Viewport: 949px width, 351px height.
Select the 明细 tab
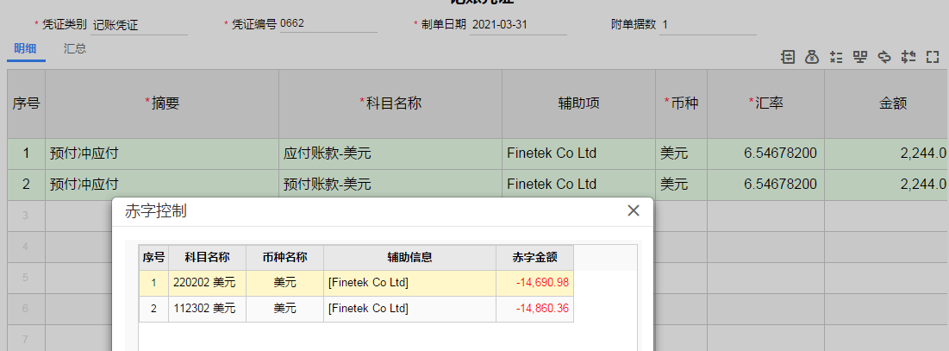coord(25,49)
